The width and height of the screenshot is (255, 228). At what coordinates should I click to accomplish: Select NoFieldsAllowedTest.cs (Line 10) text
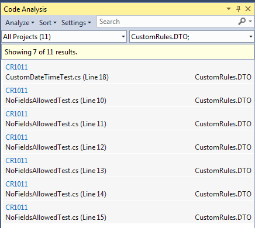56,101
